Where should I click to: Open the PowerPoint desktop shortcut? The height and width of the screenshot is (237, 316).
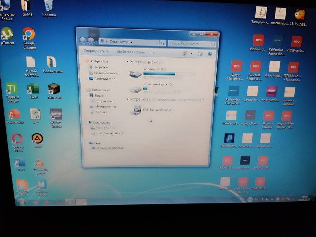(15, 117)
